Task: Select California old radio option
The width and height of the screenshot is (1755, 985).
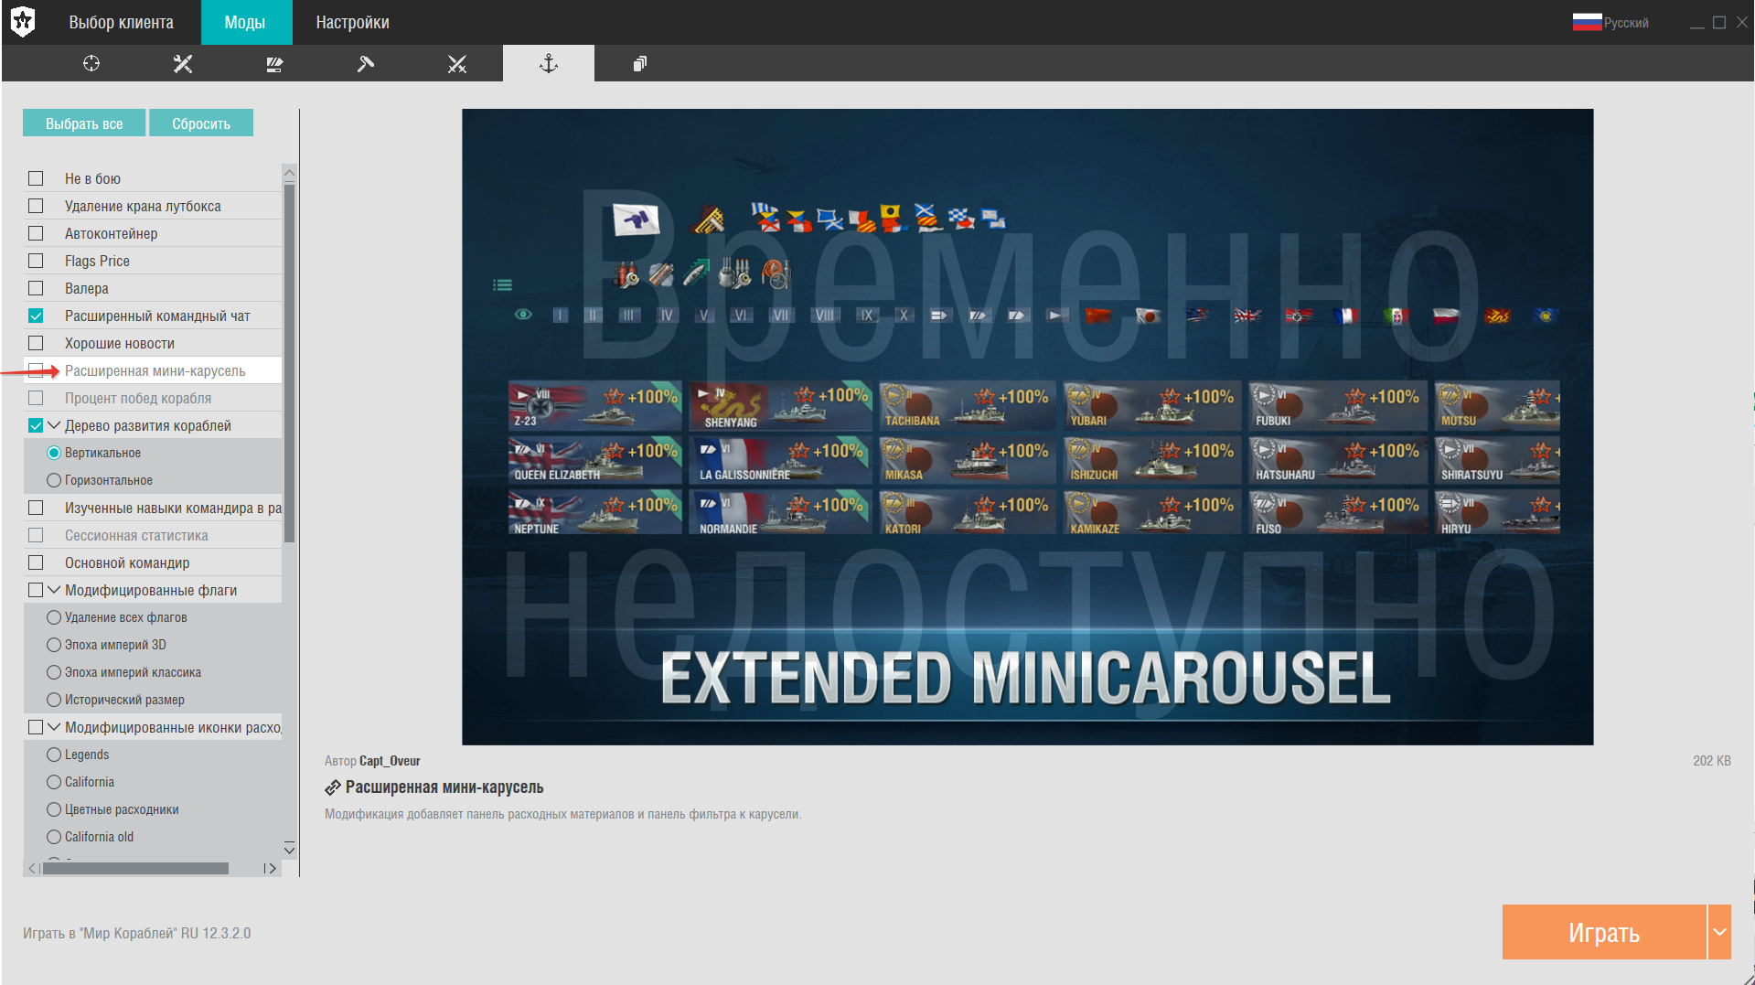Action: [54, 837]
